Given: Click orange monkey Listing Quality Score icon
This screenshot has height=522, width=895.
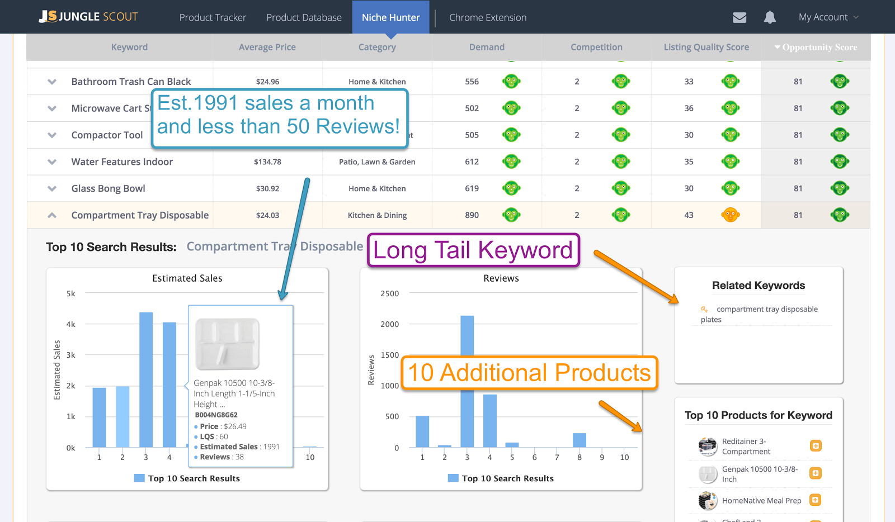Looking at the screenshot, I should click(730, 215).
